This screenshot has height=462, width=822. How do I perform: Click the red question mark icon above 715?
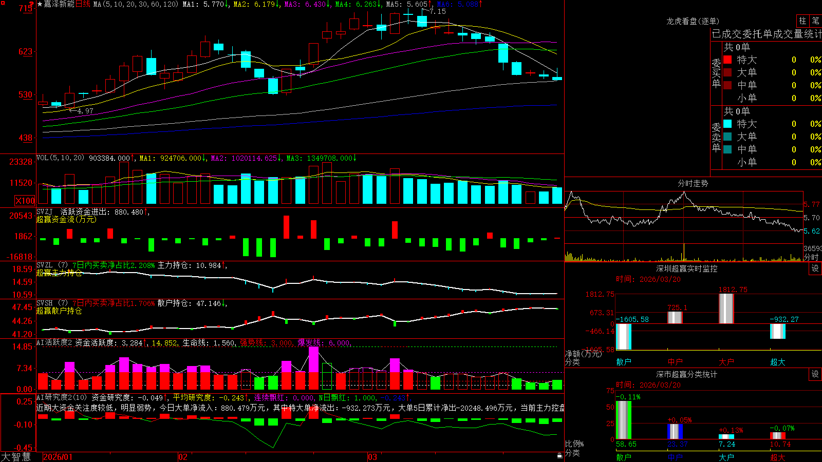(x=31, y=5)
